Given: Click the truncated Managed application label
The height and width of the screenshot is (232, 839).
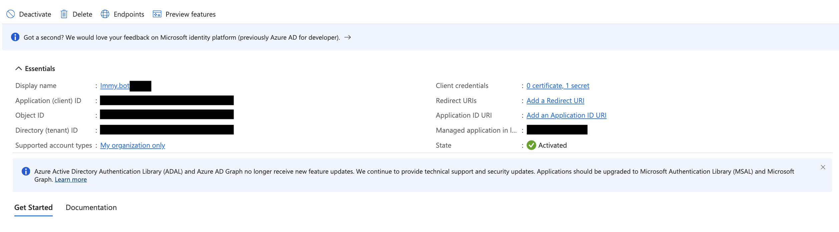Looking at the screenshot, I should coord(476,130).
